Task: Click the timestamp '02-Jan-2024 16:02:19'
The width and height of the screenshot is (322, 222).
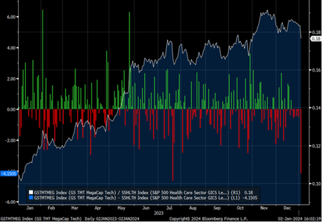Action: click(300, 219)
